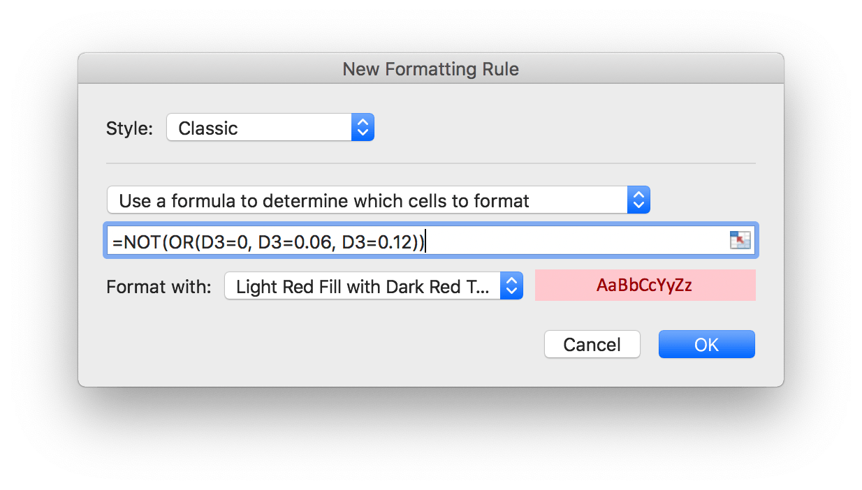Screen dimensions: 862x490
Task: Click the blue arrows on rule type selector
Action: (638, 201)
